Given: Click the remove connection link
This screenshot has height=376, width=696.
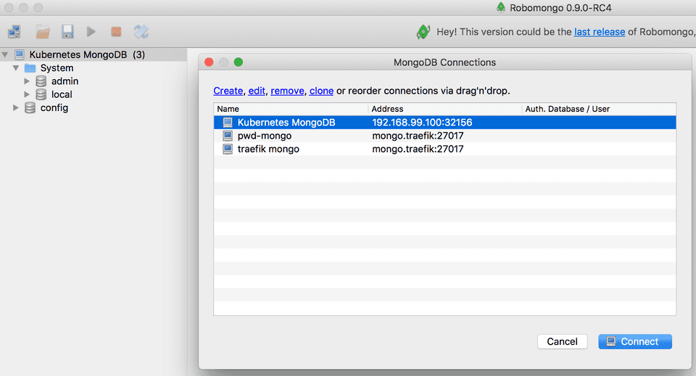Looking at the screenshot, I should (x=287, y=91).
